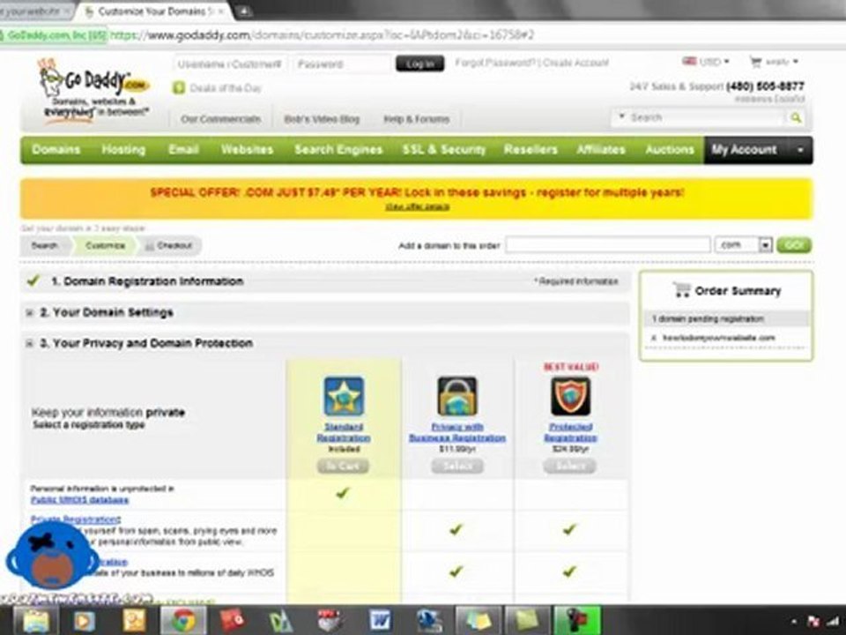Viewport: 846px width, 635px height.
Task: Switch to the Customize Your Domains browser tab
Action: coord(153,11)
